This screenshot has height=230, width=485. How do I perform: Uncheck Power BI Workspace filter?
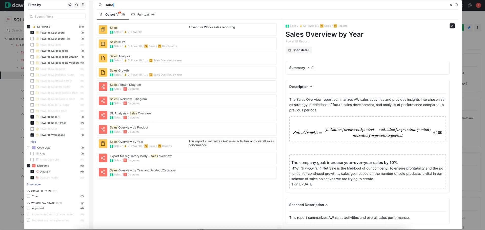click(32, 135)
